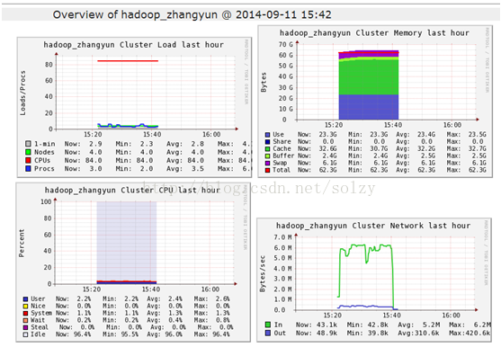Image resolution: width=501 pixels, height=356 pixels.
Task: Click the green Cache area in Memory graph
Action: pos(369,76)
